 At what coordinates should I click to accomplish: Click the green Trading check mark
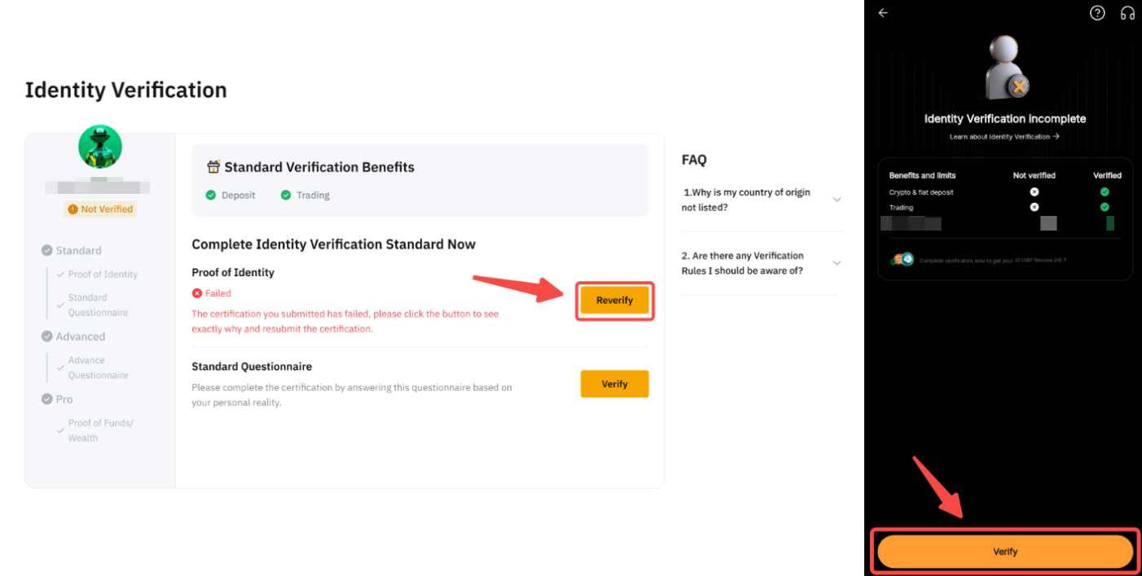[286, 196]
